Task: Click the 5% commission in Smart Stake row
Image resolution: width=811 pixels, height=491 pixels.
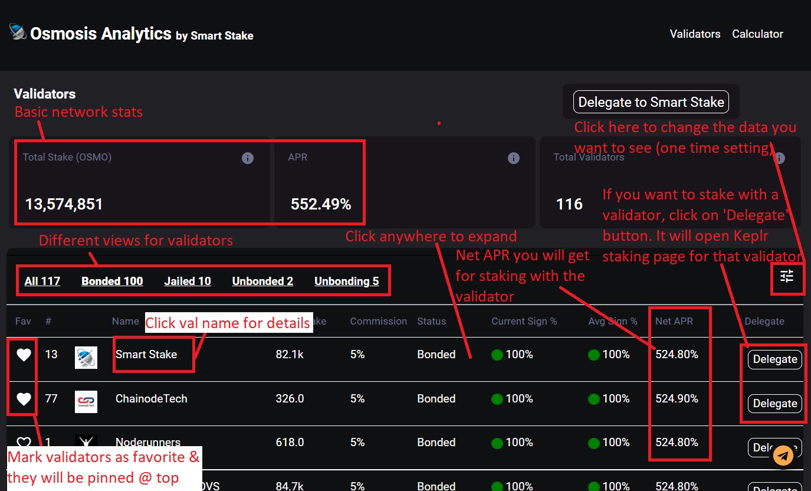Action: (x=357, y=355)
